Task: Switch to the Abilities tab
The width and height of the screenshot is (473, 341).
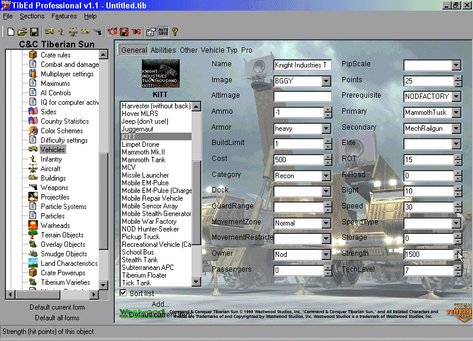Action: [x=163, y=50]
